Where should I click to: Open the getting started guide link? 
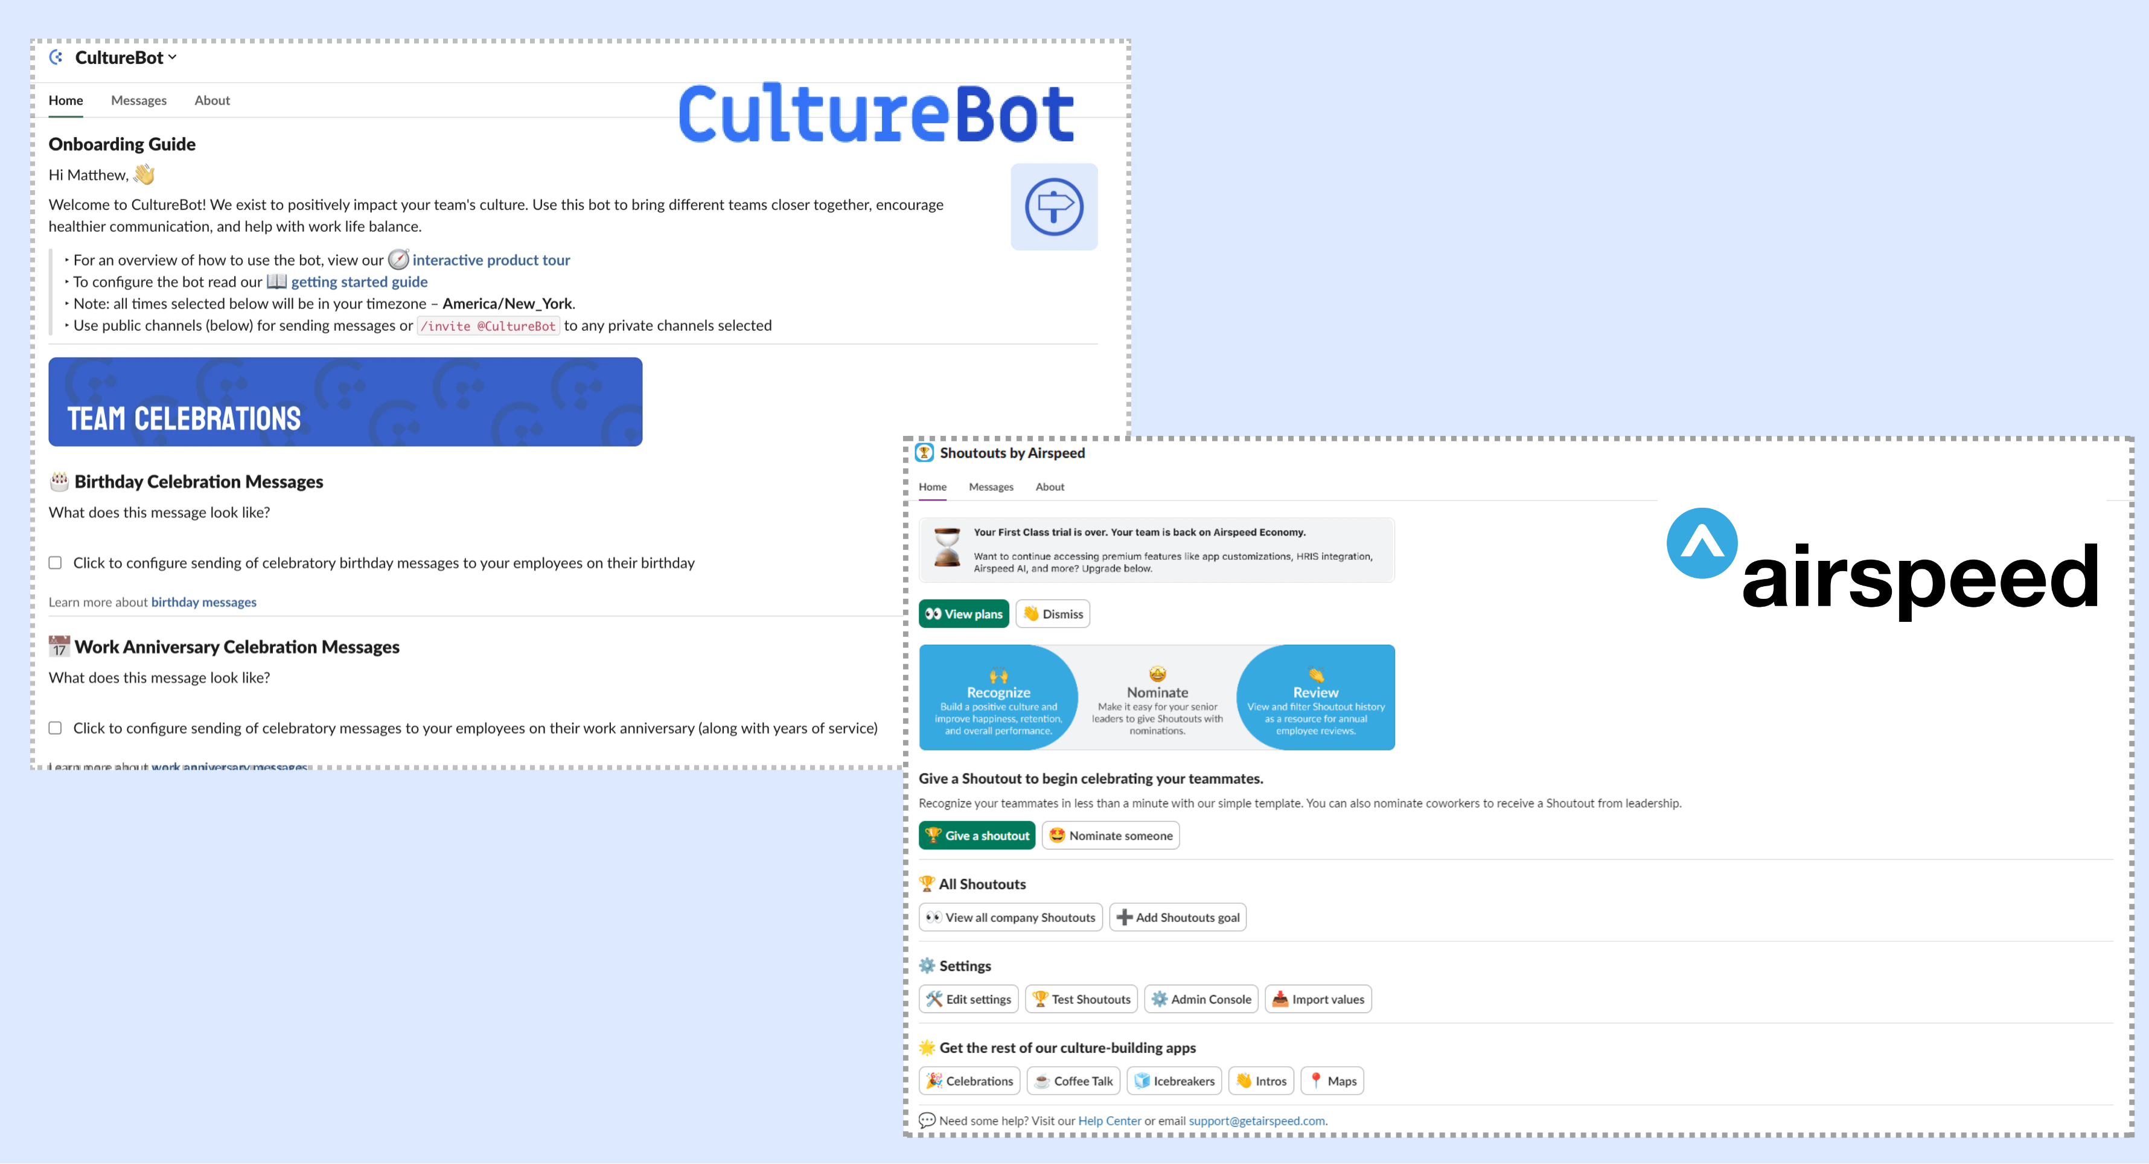359,281
